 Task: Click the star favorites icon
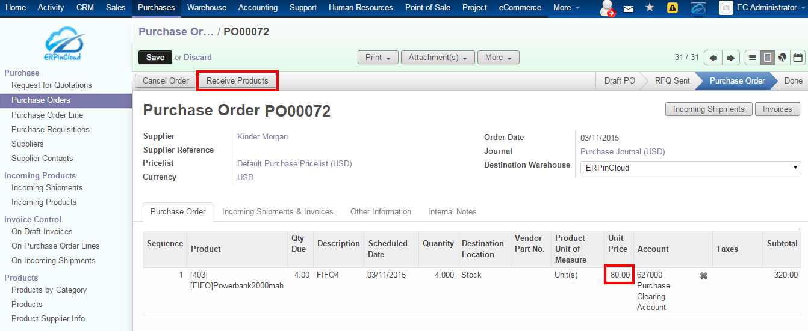coord(650,8)
